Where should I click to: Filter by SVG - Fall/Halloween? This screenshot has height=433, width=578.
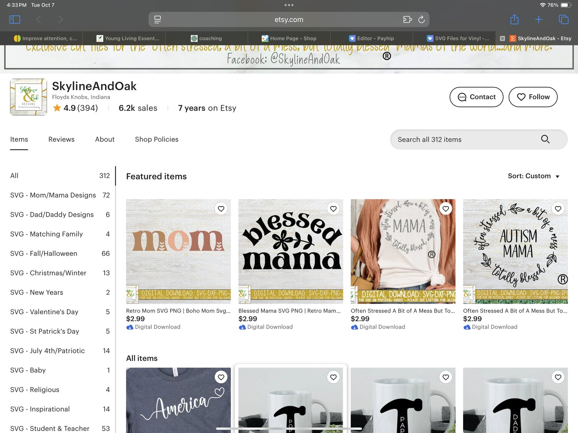(60, 253)
